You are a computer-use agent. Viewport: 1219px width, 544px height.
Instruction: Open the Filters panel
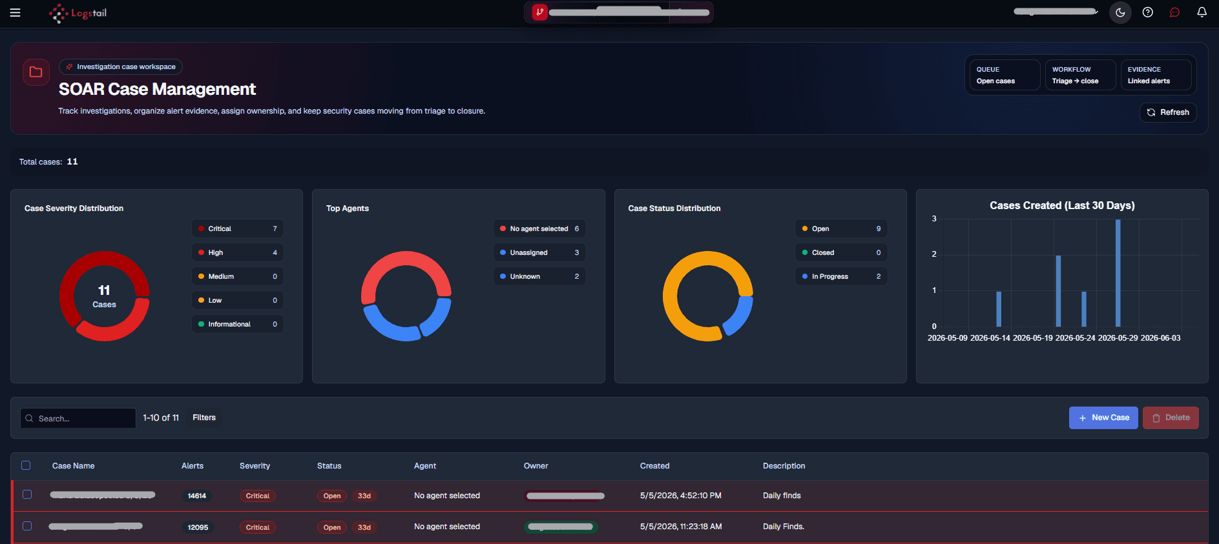tap(204, 418)
